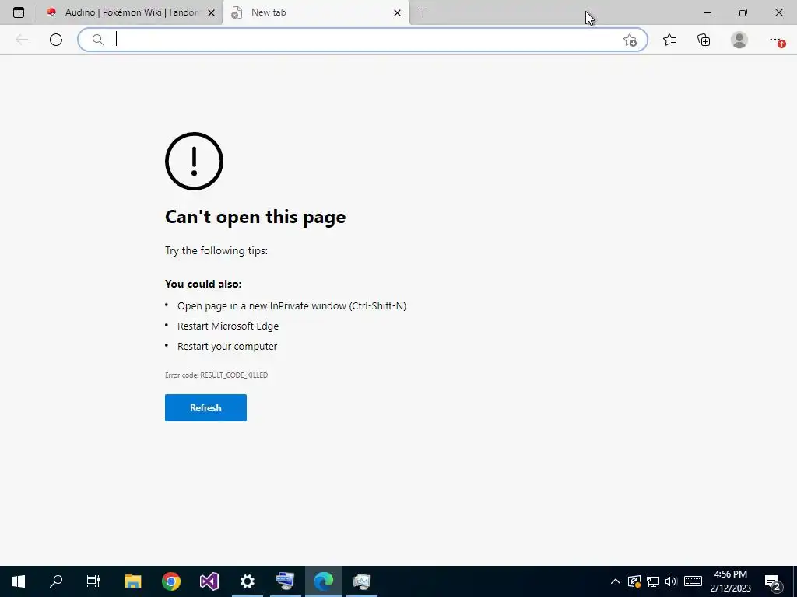Add this page to favorites star icon

[630, 40]
